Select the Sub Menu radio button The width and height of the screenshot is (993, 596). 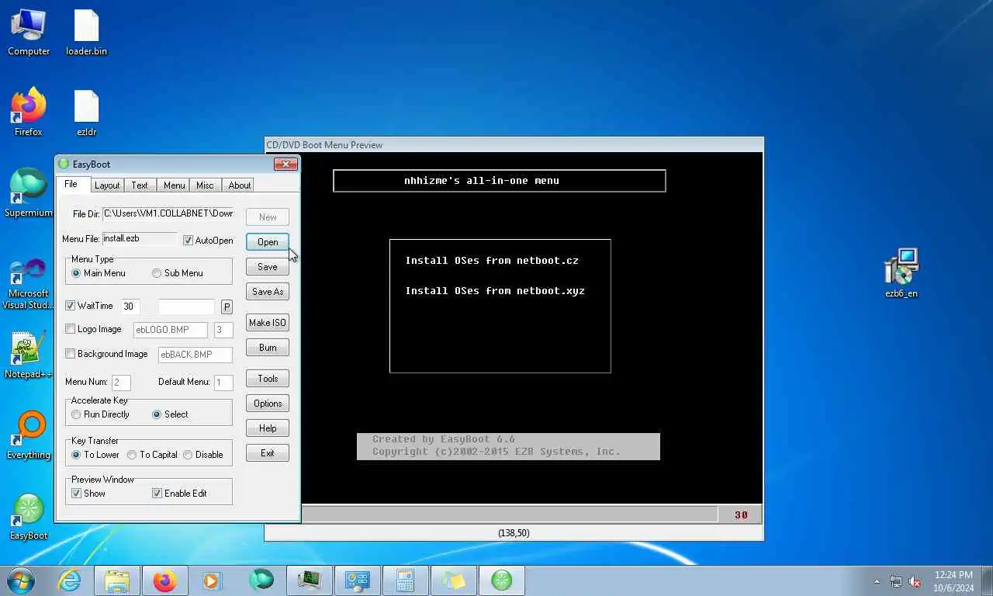click(178, 273)
